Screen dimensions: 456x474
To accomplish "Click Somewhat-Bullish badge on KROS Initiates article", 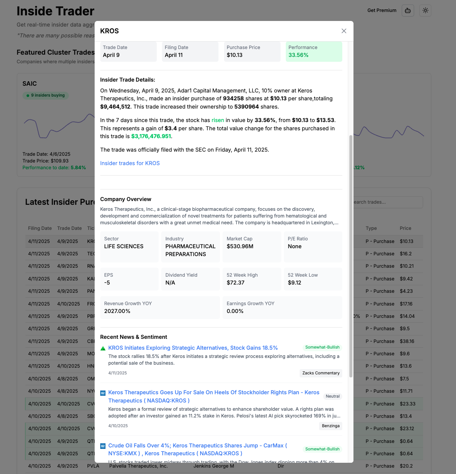I will tap(322, 347).
